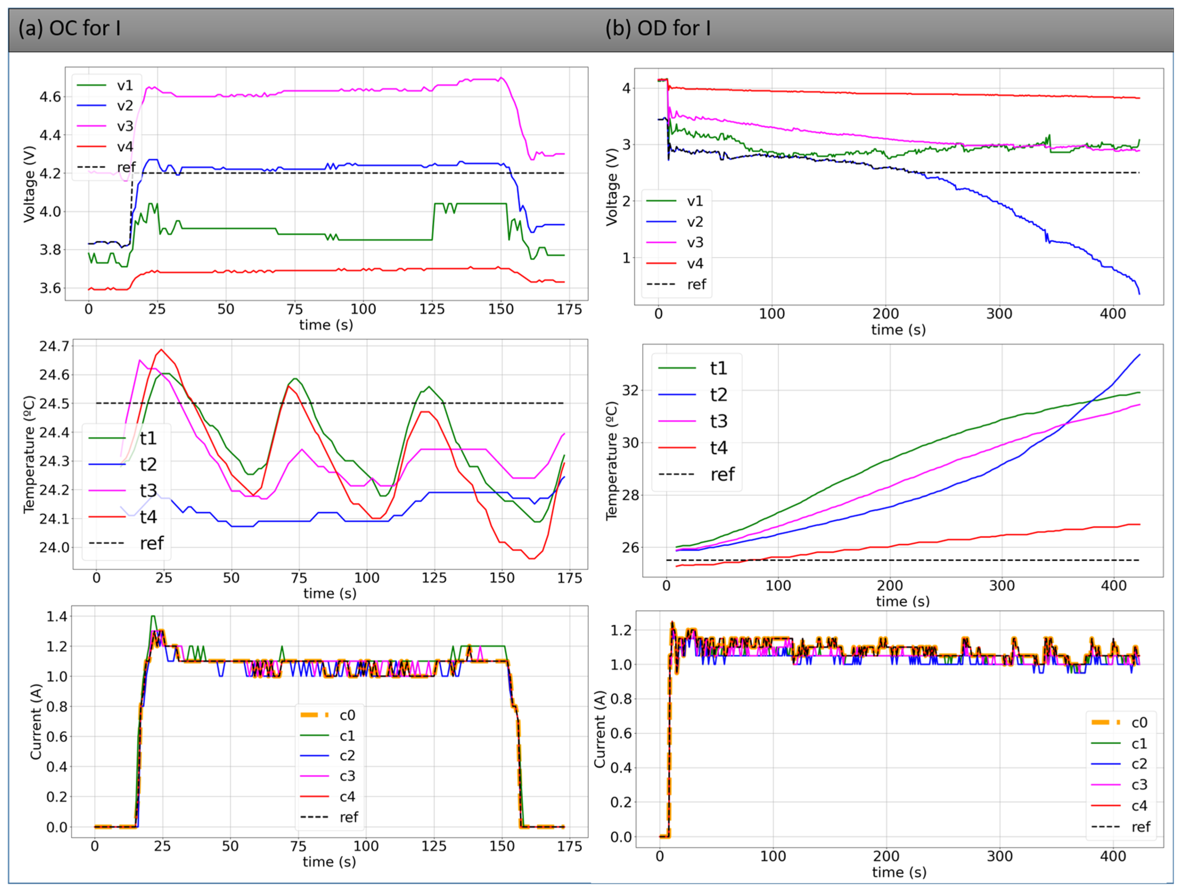The image size is (1185, 896).
Task: Select the c1 label in the OD current legend
Action: pyautogui.click(x=1139, y=744)
